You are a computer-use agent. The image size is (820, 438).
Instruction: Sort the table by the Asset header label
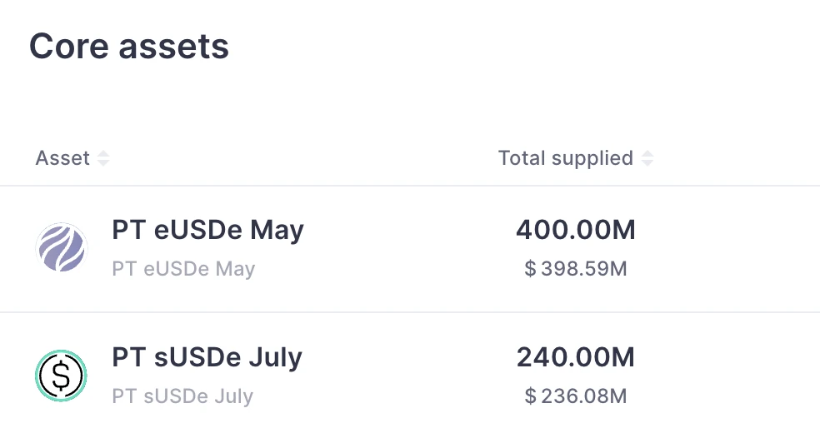(62, 158)
